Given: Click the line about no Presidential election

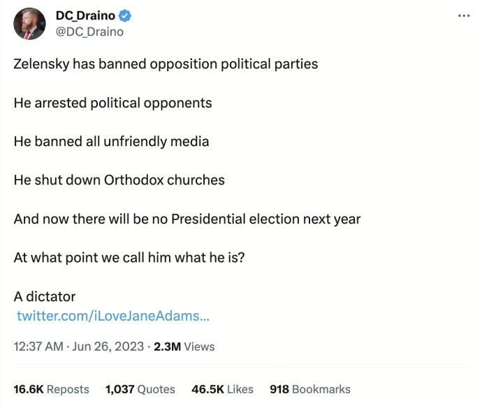Looking at the screenshot, I should (x=187, y=219).
